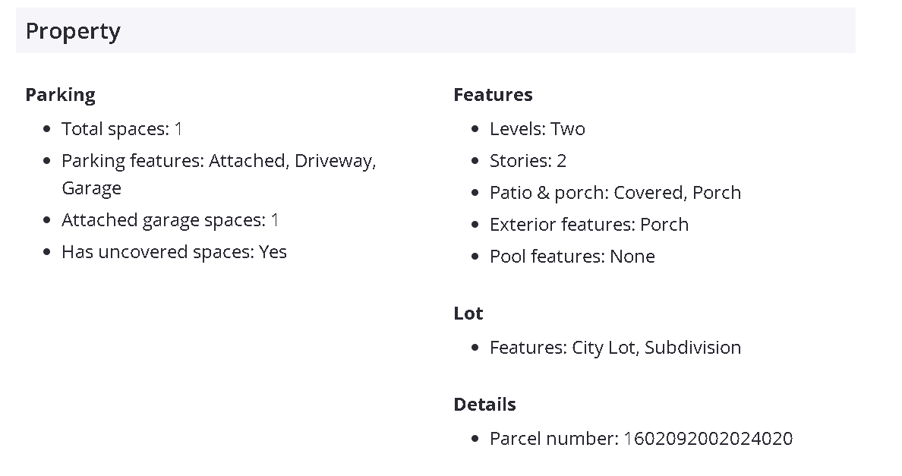The height and width of the screenshot is (476, 902).
Task: Click the Stories: 2 entry
Action: [528, 161]
